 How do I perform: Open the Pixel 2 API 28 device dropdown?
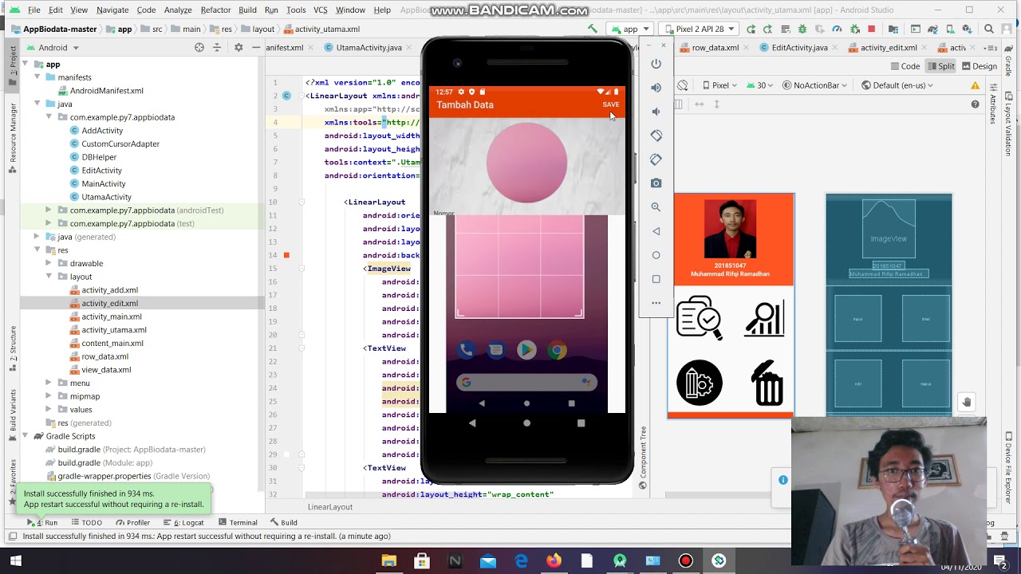(x=699, y=29)
